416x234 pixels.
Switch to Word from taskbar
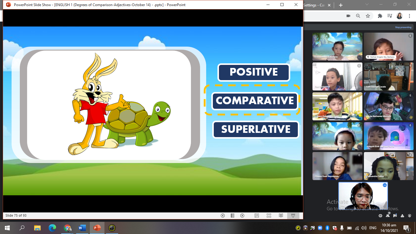pyautogui.click(x=82, y=228)
